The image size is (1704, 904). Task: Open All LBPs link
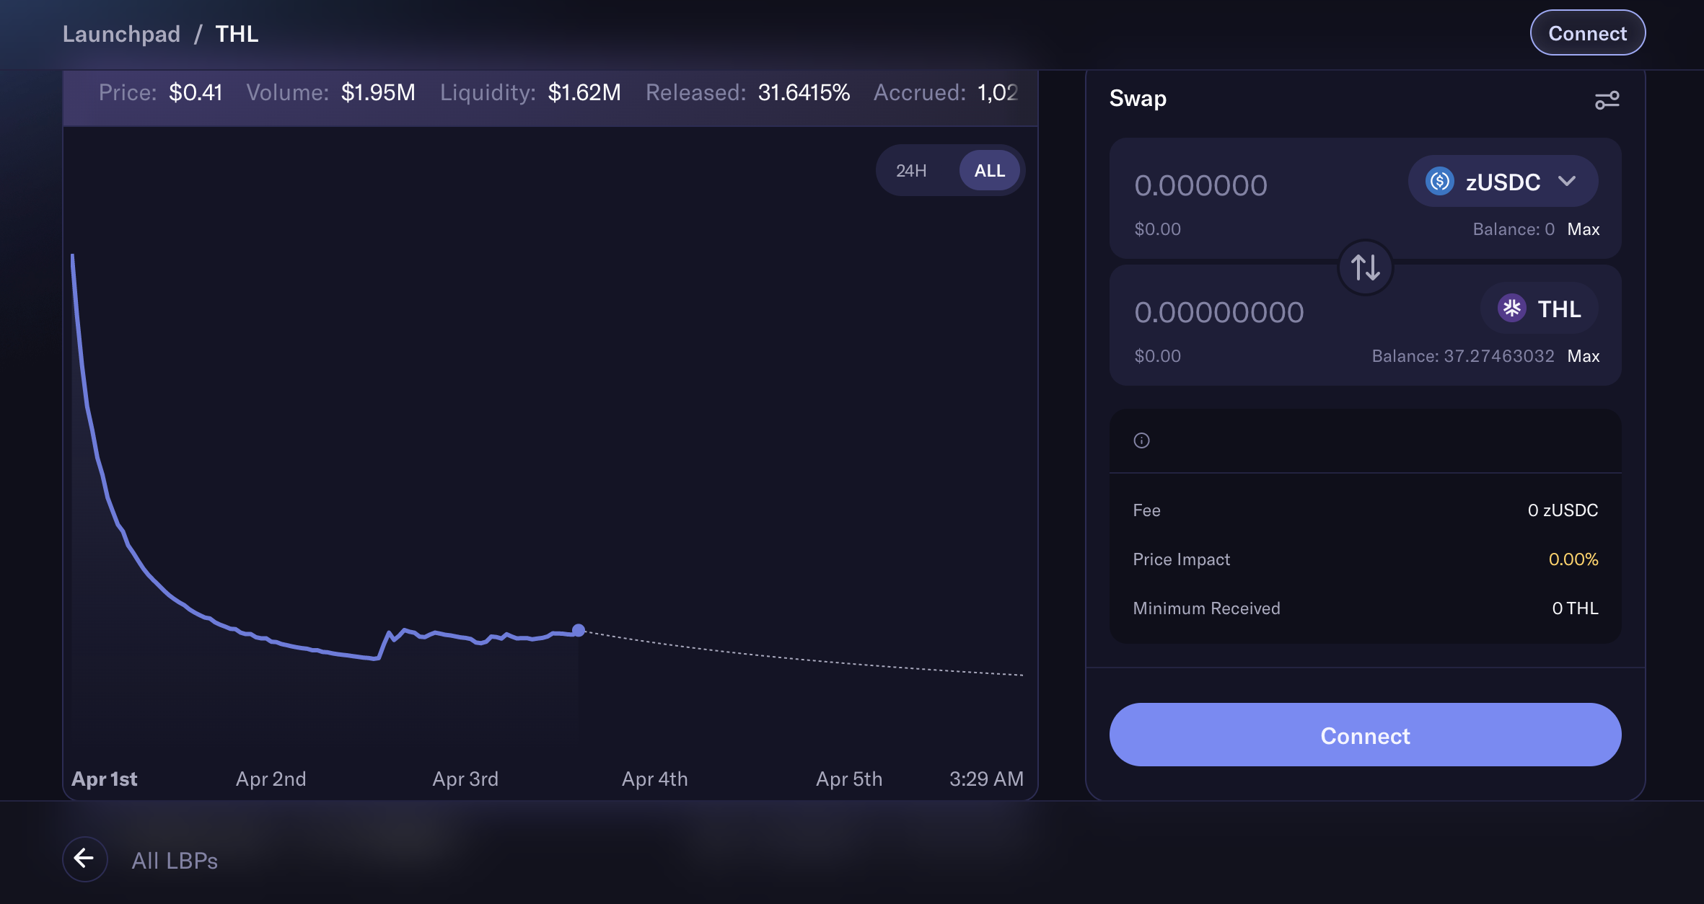pos(175,860)
